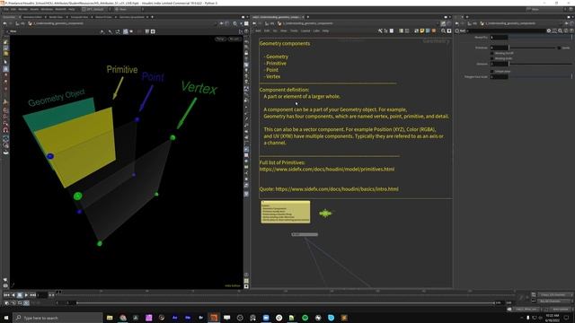Open the Persp viewport camera dropdown
Screen dimensions: 575x323
click(x=220, y=39)
